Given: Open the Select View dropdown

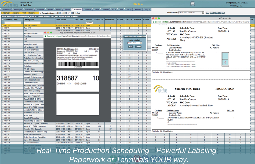Looking at the screenshot, I should (x=191, y=13).
